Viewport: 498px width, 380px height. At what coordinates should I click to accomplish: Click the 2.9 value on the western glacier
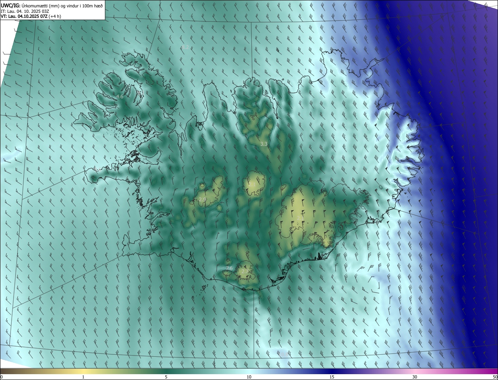(x=202, y=199)
